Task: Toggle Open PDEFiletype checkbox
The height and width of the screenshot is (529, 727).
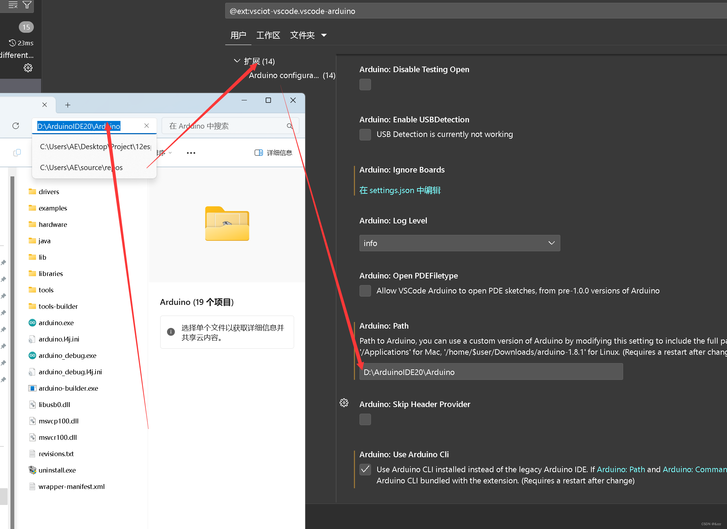Action: pyautogui.click(x=365, y=291)
